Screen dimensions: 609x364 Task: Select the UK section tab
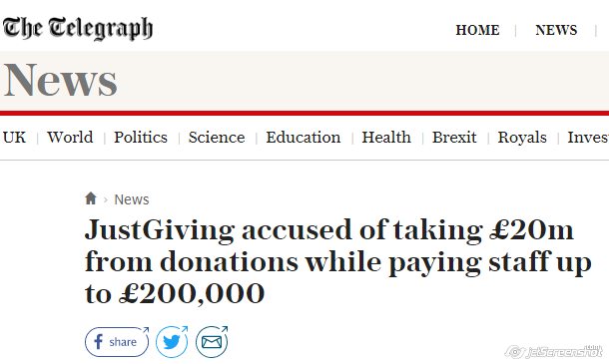[14, 138]
